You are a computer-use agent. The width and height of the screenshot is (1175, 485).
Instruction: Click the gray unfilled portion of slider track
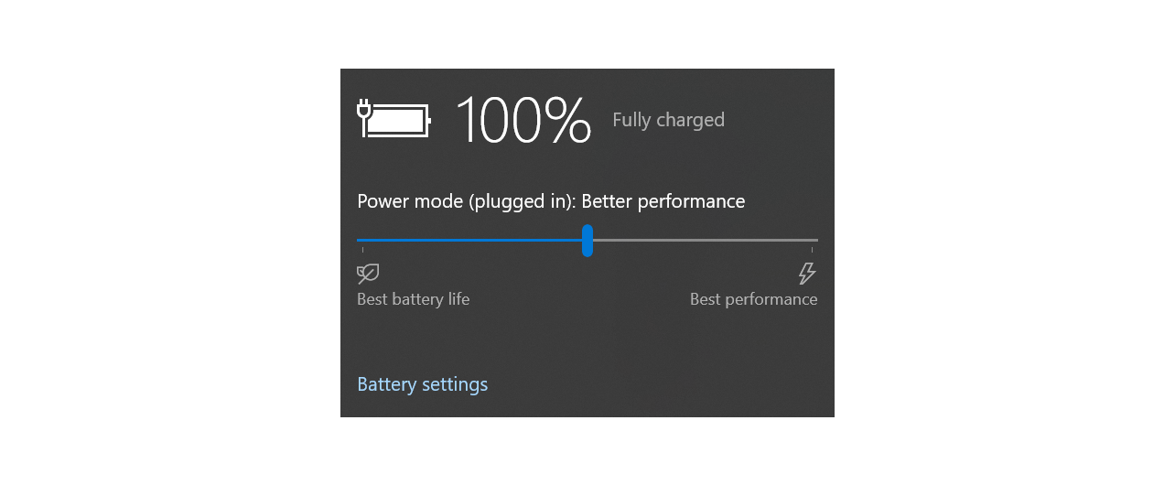click(706, 240)
